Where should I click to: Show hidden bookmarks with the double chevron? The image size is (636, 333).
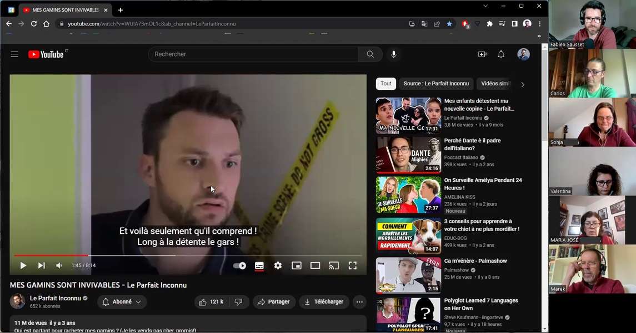click(x=539, y=36)
